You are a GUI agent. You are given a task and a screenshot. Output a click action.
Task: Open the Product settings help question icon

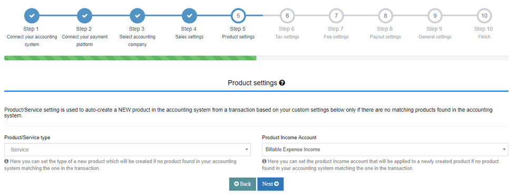point(282,83)
